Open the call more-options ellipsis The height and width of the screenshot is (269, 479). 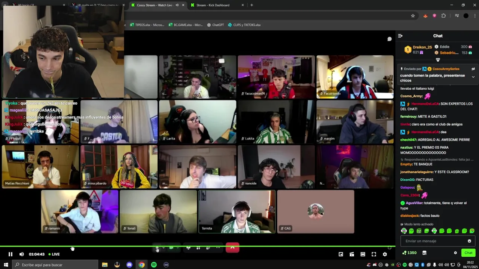(x=218, y=248)
